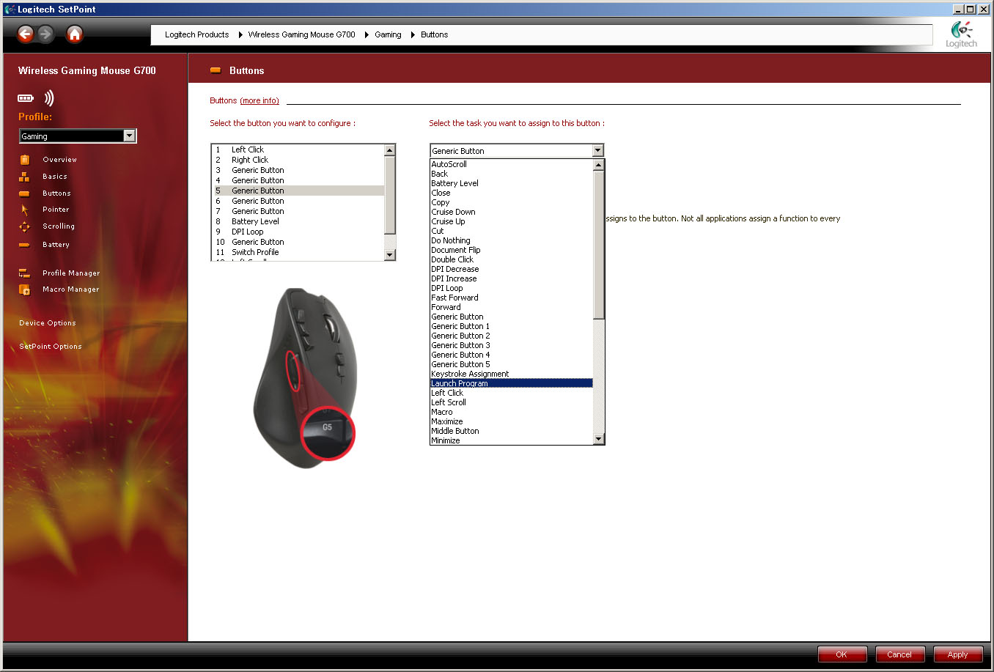Select button 2 Right Click

pos(299,160)
